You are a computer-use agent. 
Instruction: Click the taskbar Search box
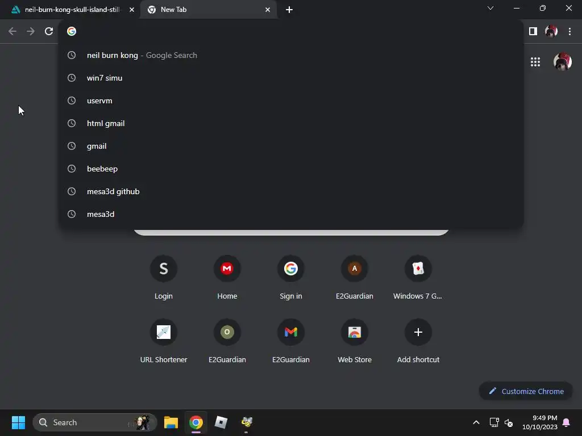coord(95,422)
